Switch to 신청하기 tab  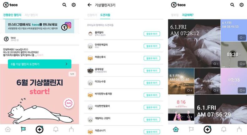coord(92,15)
